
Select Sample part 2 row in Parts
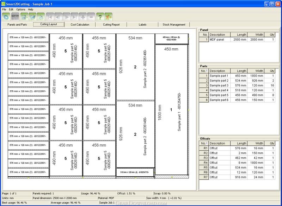[237, 80]
